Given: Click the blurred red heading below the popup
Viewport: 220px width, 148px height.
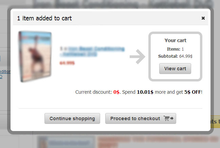Looking at the screenshot, I should point(158,141).
